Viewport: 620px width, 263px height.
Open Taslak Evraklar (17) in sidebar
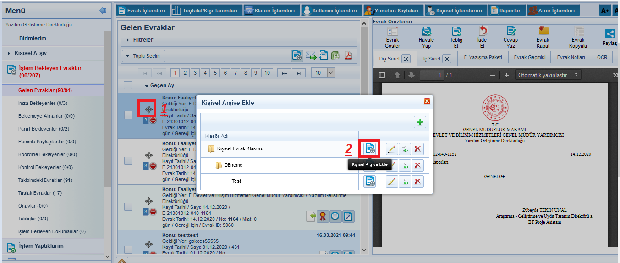point(40,193)
